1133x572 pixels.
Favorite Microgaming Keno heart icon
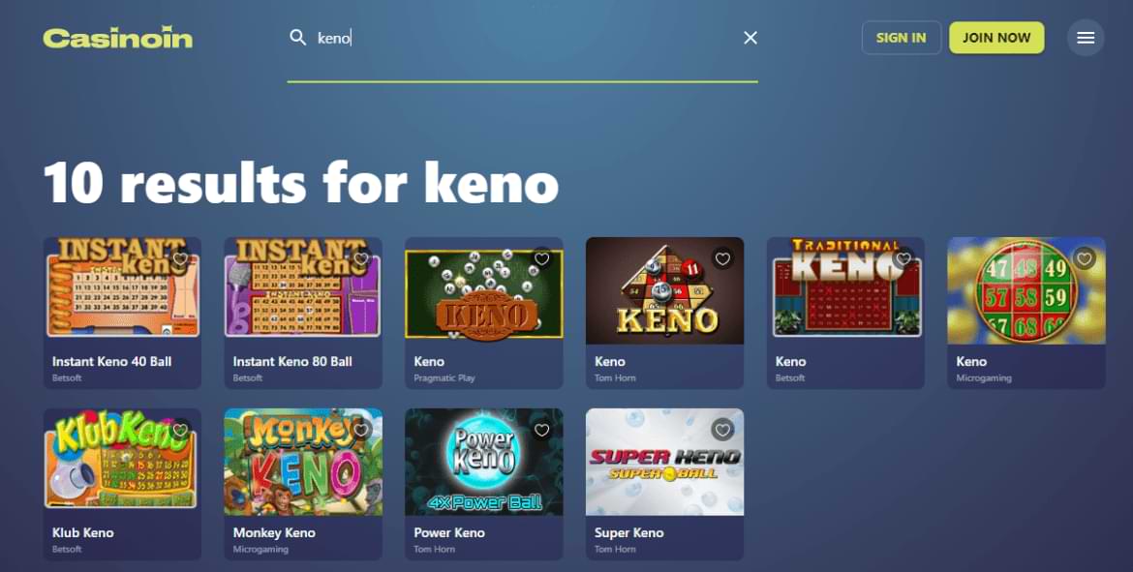tap(1084, 258)
